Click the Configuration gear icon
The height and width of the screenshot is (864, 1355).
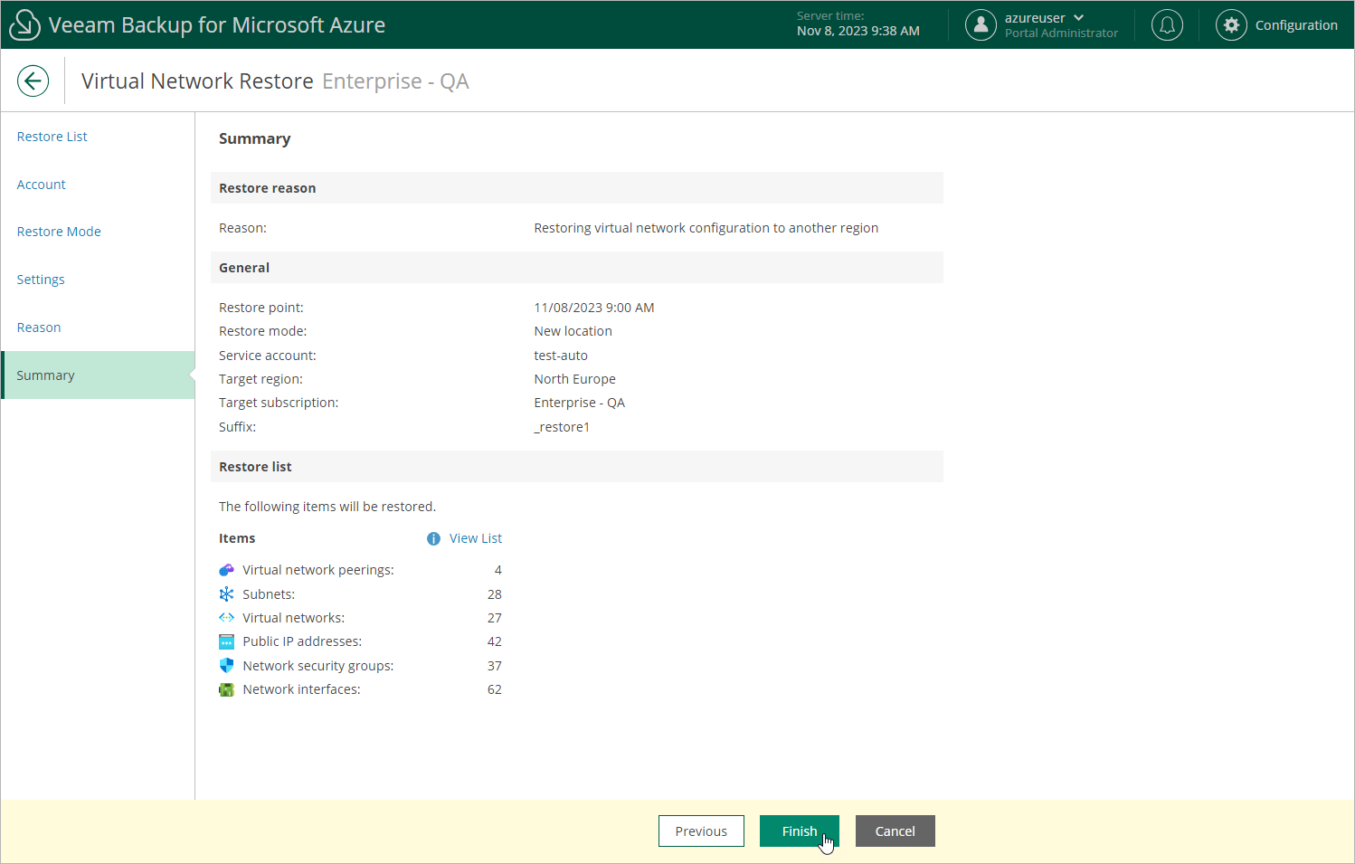pyautogui.click(x=1231, y=25)
